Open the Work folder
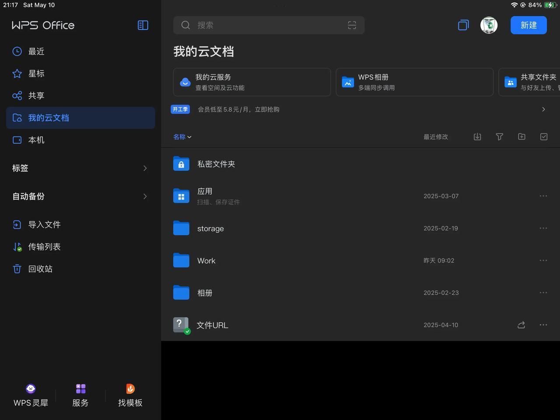The height and width of the screenshot is (420, 560). tap(360, 261)
